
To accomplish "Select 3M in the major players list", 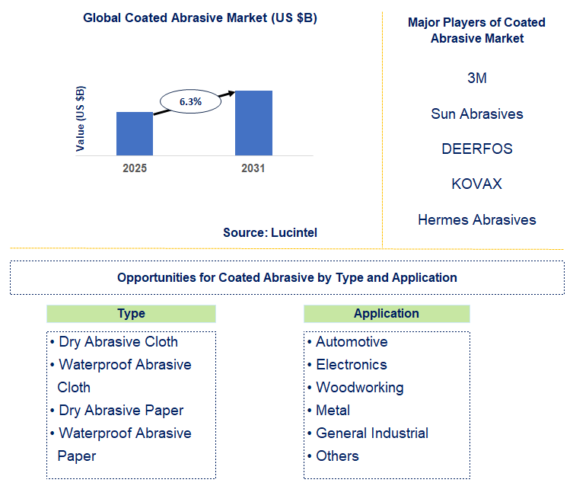I will [x=477, y=78].
